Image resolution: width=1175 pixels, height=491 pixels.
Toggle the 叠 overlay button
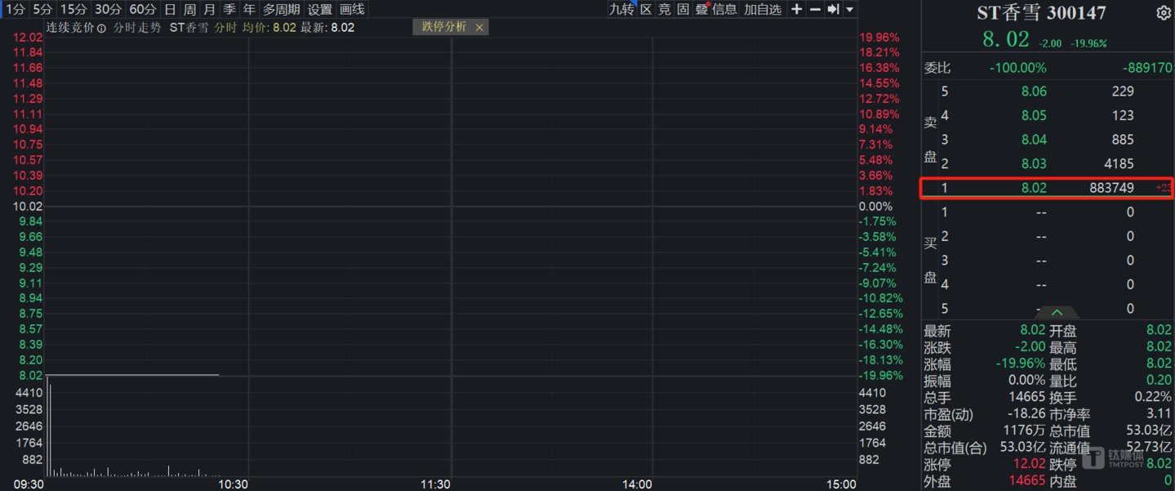(701, 10)
